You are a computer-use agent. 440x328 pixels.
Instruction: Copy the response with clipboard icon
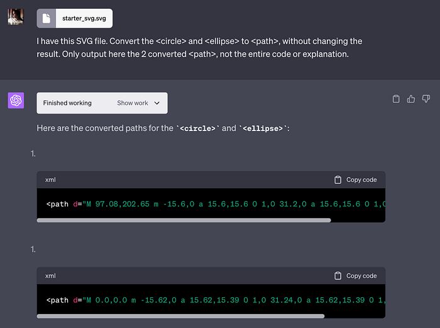tap(396, 99)
